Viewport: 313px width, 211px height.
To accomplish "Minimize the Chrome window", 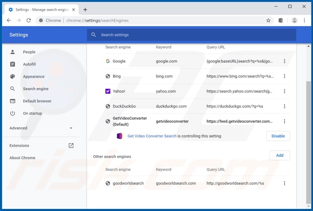I will (276, 7).
